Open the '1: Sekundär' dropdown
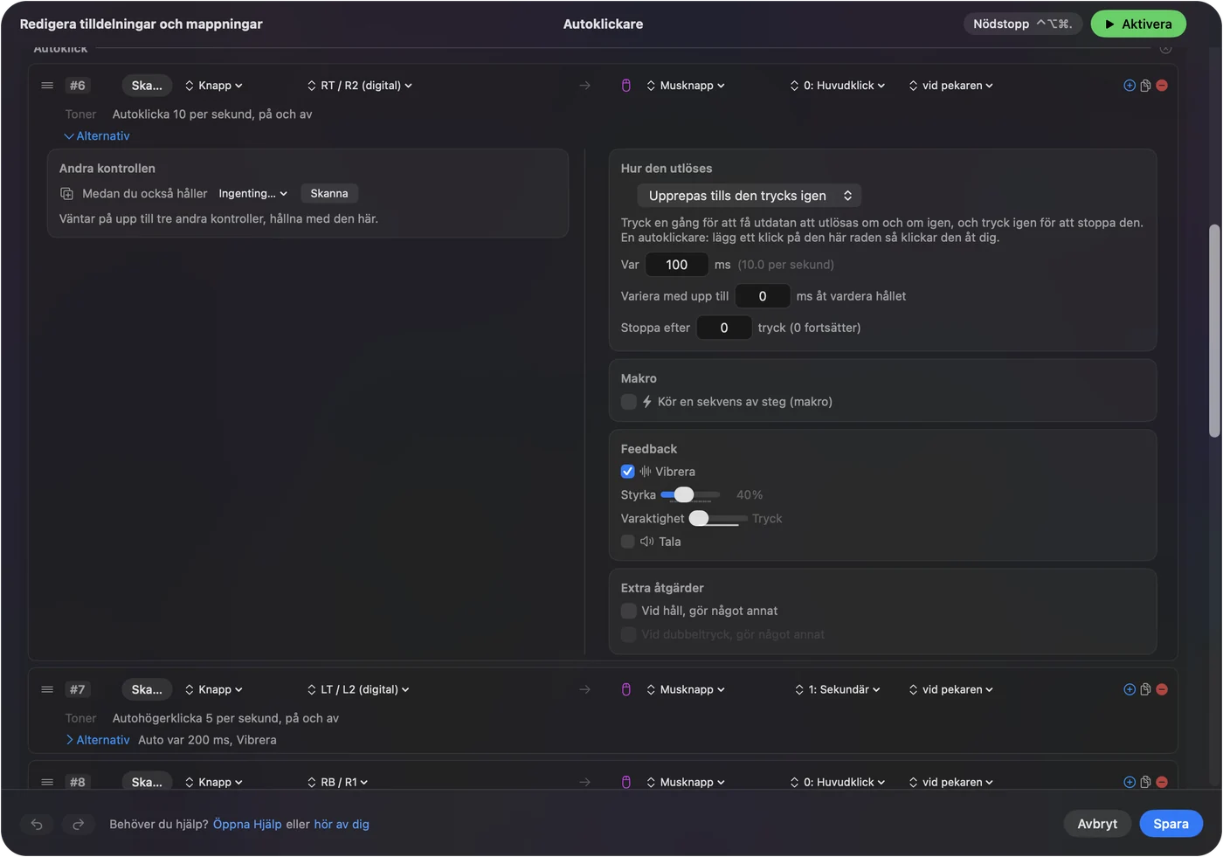1223x857 pixels. [838, 689]
